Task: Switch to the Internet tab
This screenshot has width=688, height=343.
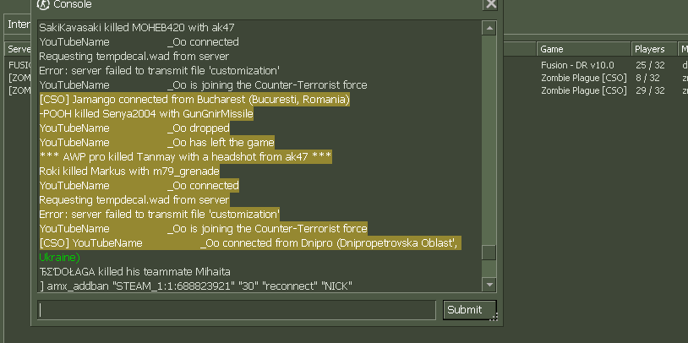Action: (17, 24)
